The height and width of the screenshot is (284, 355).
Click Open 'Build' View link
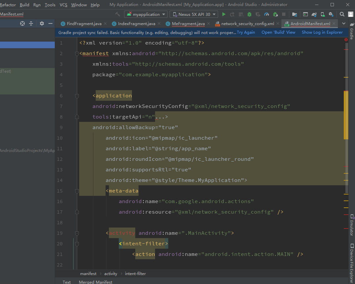[x=278, y=32]
